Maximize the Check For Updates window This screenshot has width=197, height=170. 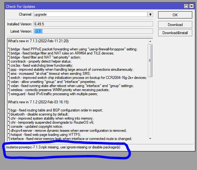point(186,6)
